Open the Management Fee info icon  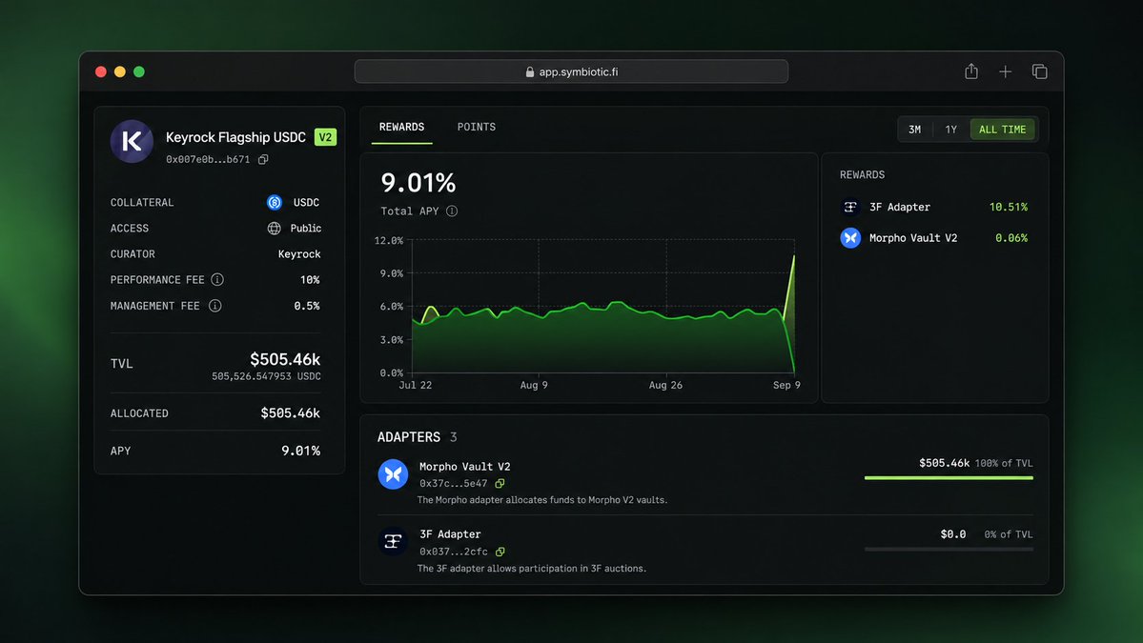point(215,306)
